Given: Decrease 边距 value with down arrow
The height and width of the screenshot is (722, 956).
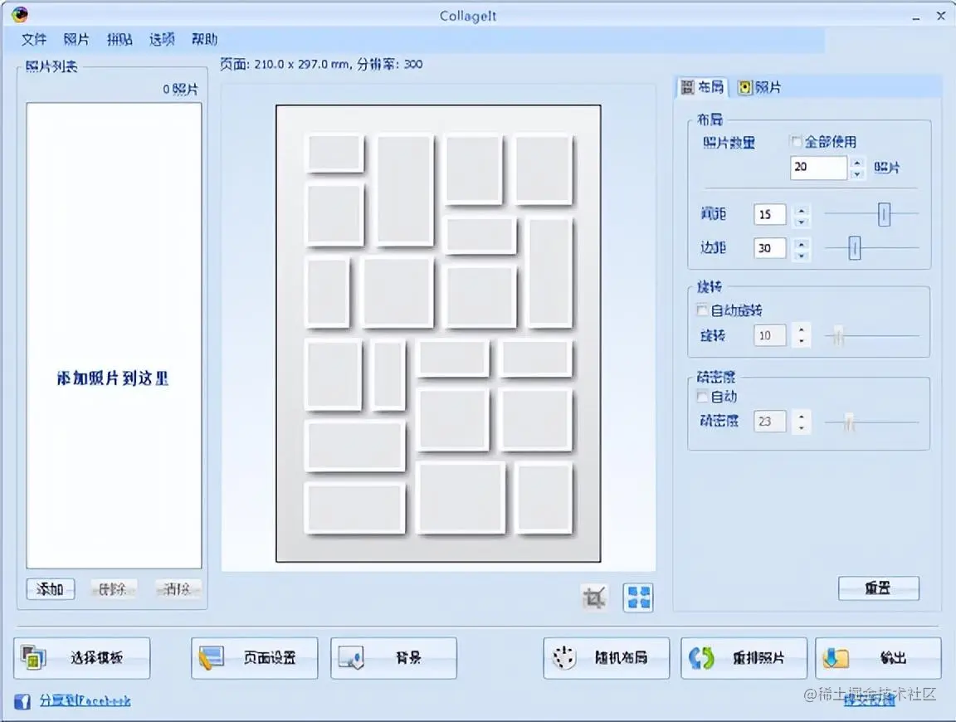Looking at the screenshot, I should pos(802,255).
